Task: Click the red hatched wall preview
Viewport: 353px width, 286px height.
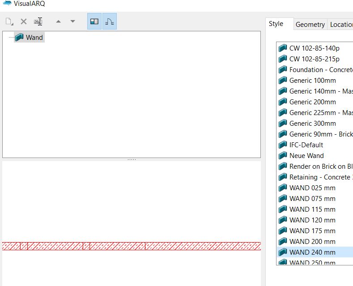Action: pyautogui.click(x=132, y=246)
